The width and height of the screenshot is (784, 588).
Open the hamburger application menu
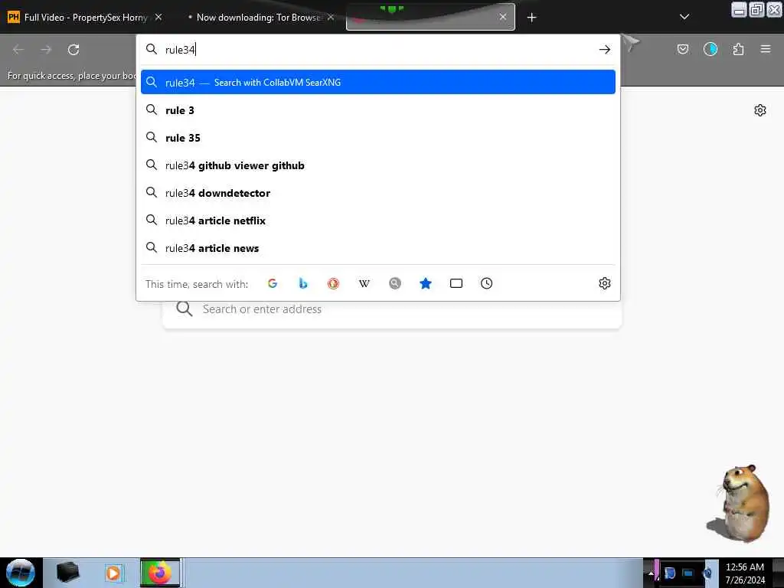766,49
